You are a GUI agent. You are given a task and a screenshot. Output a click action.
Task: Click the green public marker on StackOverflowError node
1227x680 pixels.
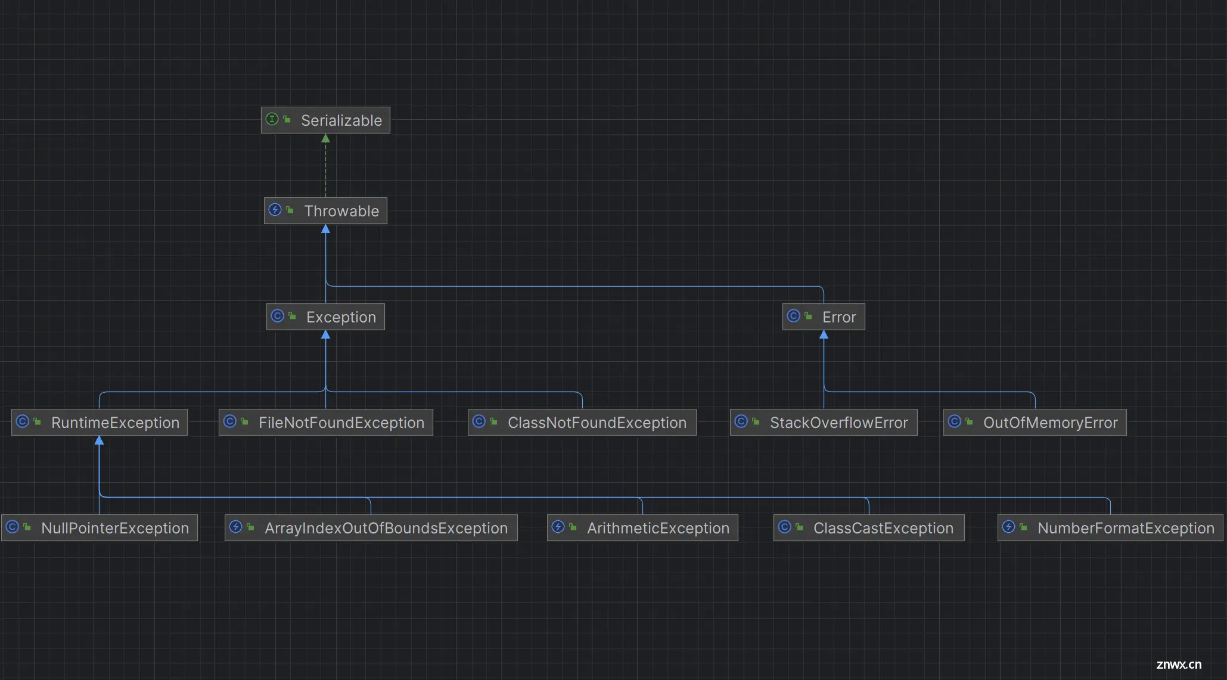(756, 421)
